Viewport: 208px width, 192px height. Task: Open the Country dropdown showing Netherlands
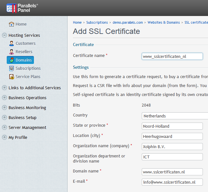(x=174, y=116)
